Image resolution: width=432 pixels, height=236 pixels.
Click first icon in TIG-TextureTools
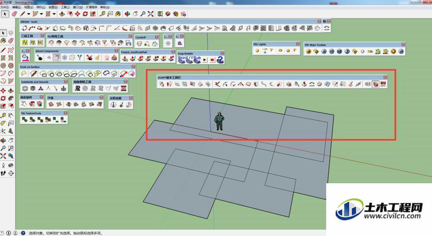25,120
